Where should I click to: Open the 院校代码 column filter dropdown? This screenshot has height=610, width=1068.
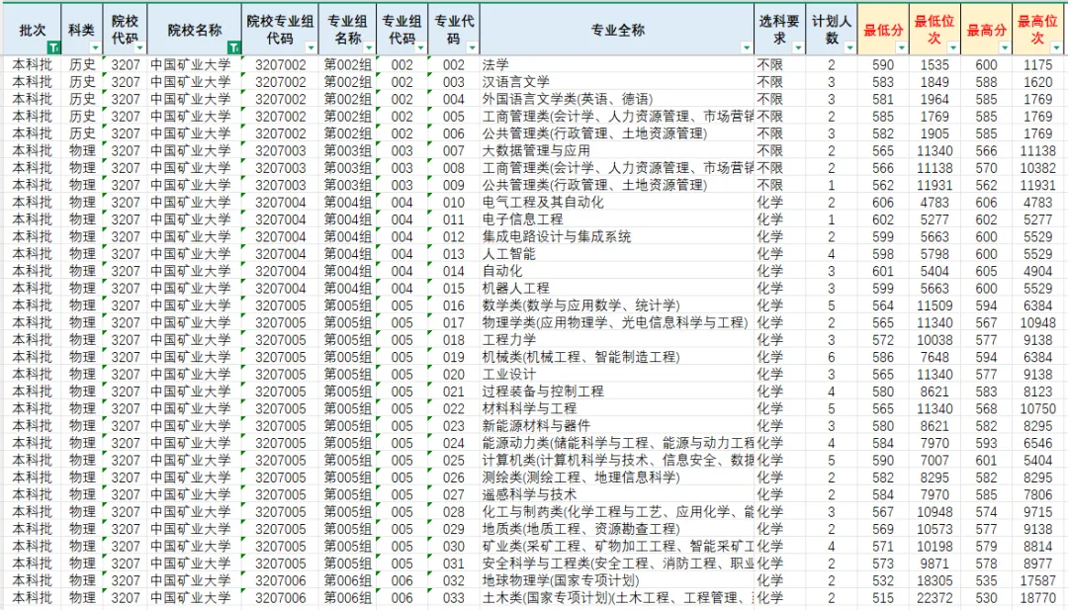tap(139, 47)
